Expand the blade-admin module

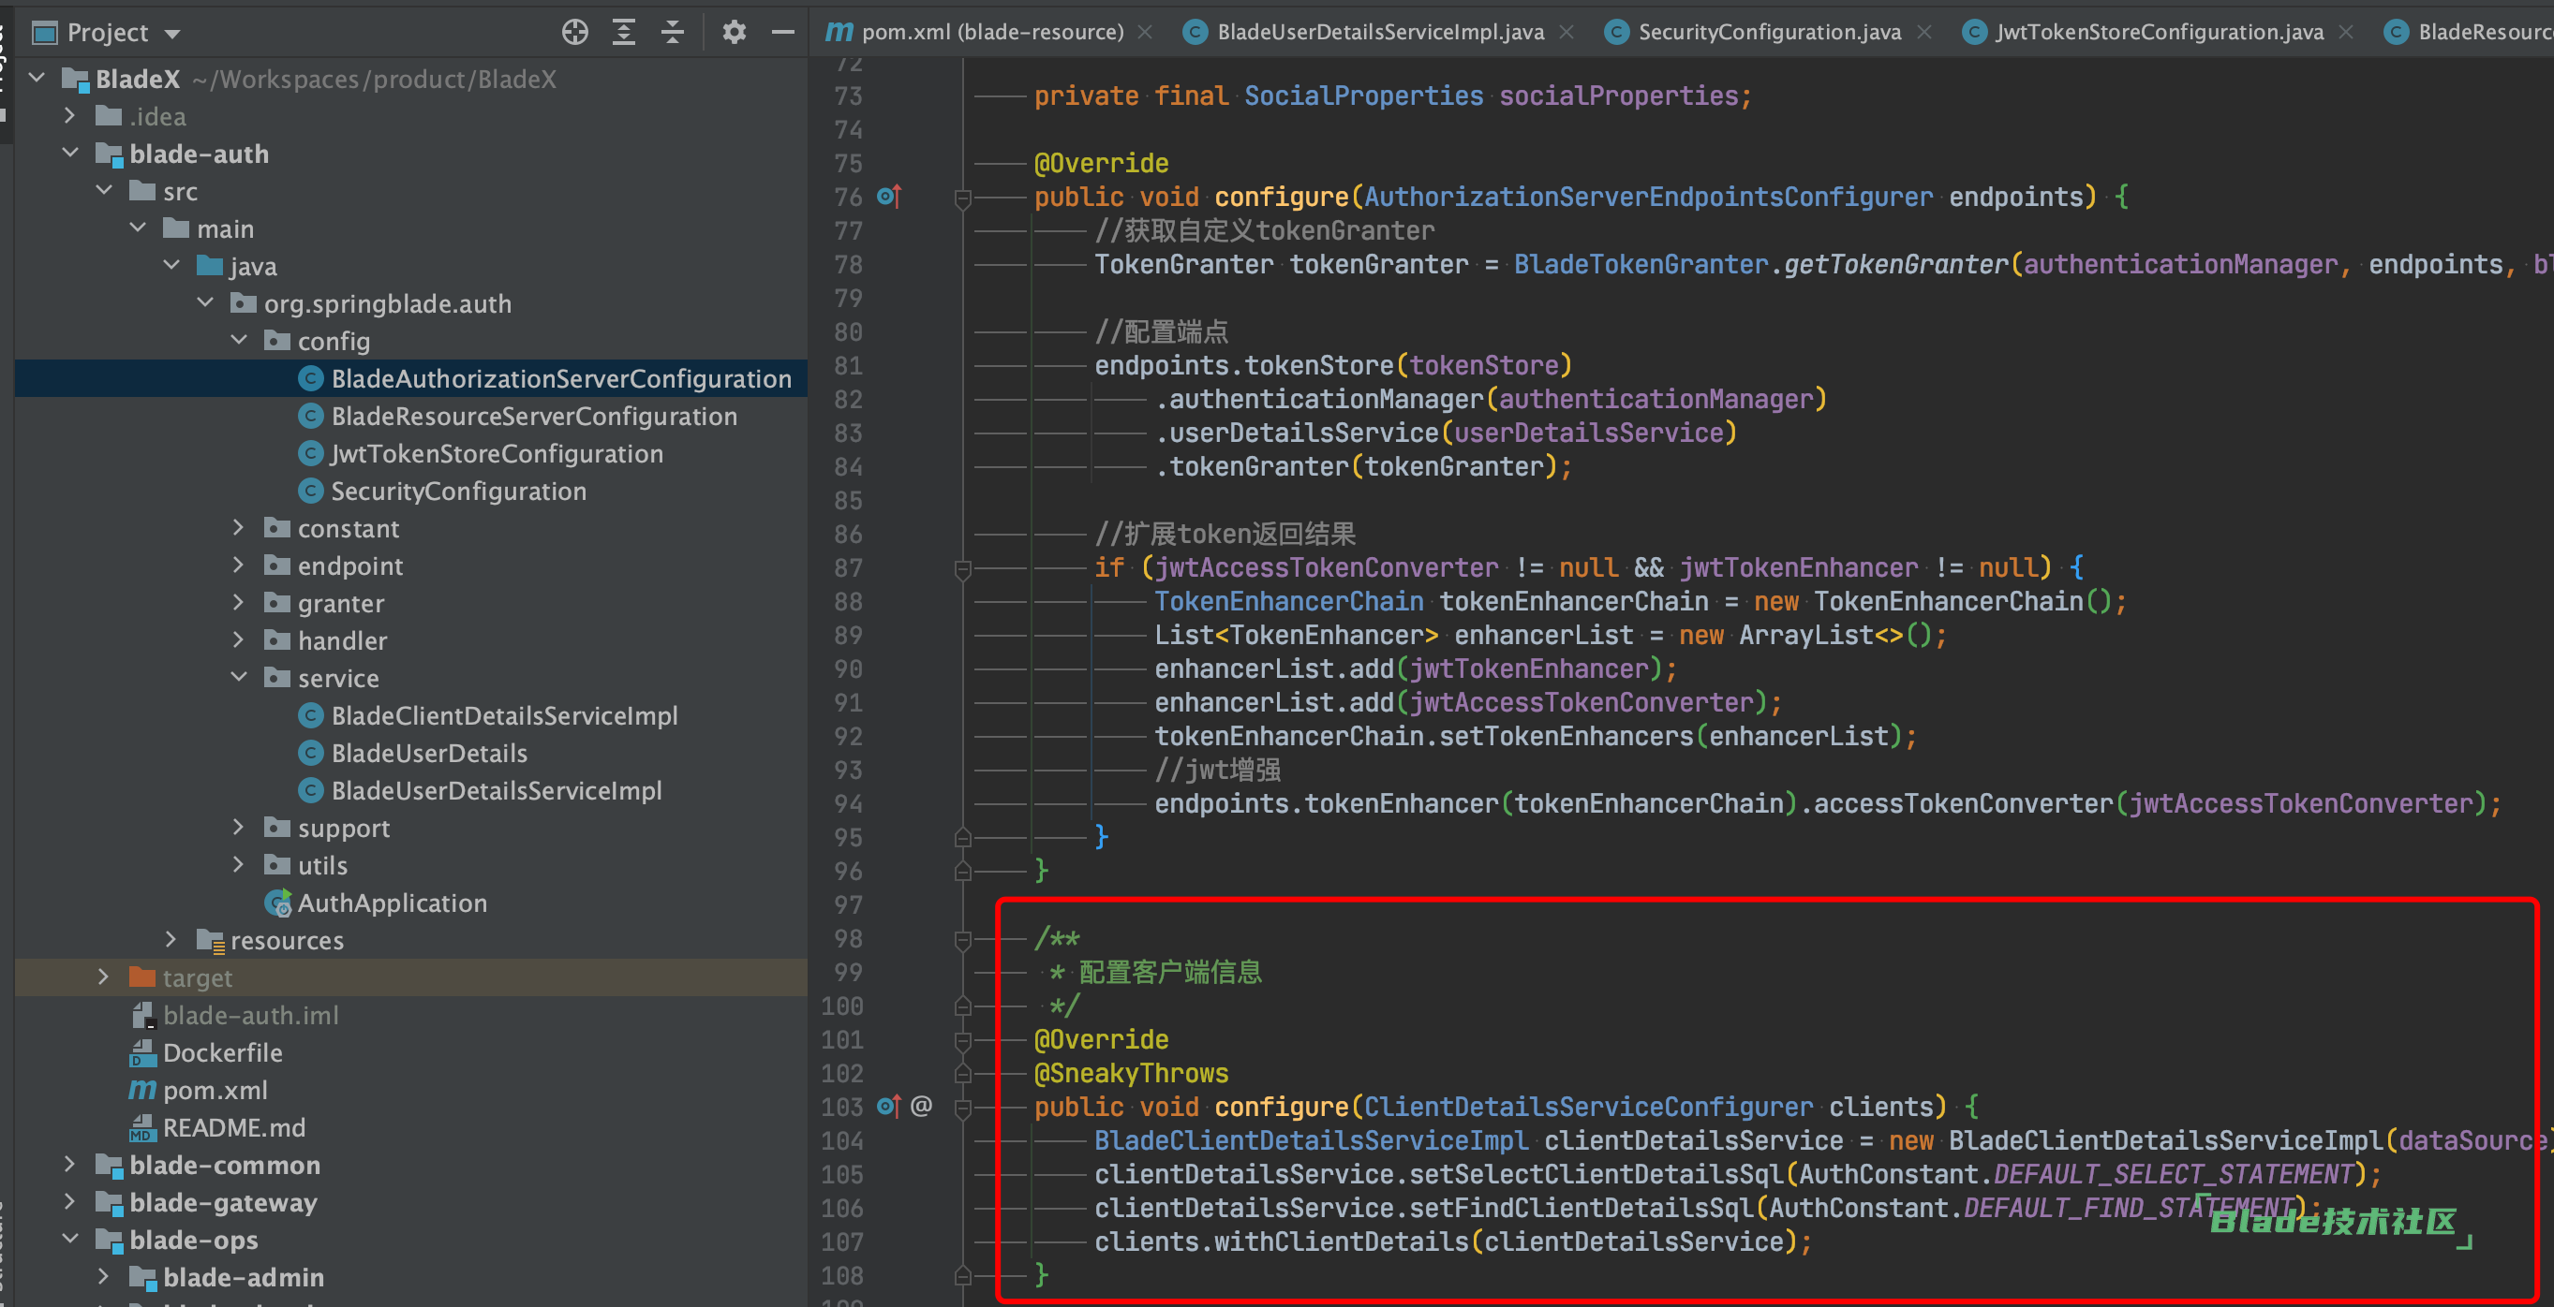point(103,1276)
